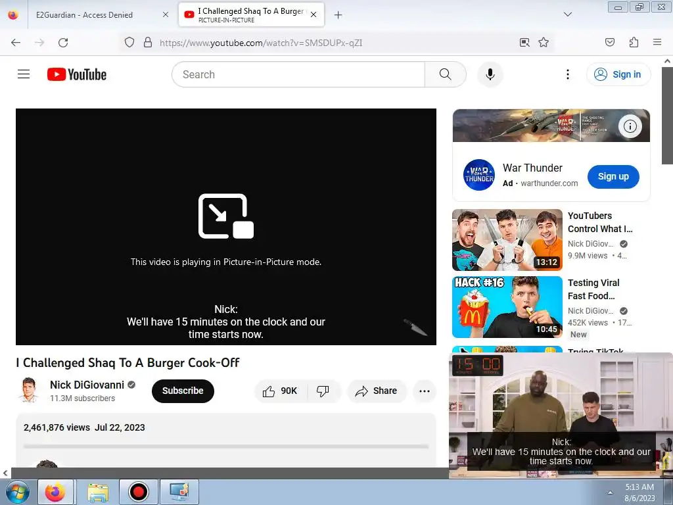Start voice search with microphone icon
Viewport: 673px width, 505px height.
[x=490, y=74]
